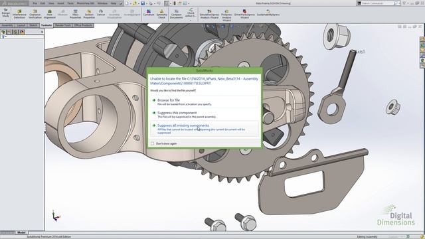
Task: Choose Suppress all missing components
Action: coord(205,129)
